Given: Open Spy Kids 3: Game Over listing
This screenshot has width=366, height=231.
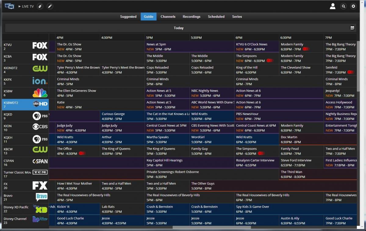Looking at the screenshot, I should (x=295, y=209).
